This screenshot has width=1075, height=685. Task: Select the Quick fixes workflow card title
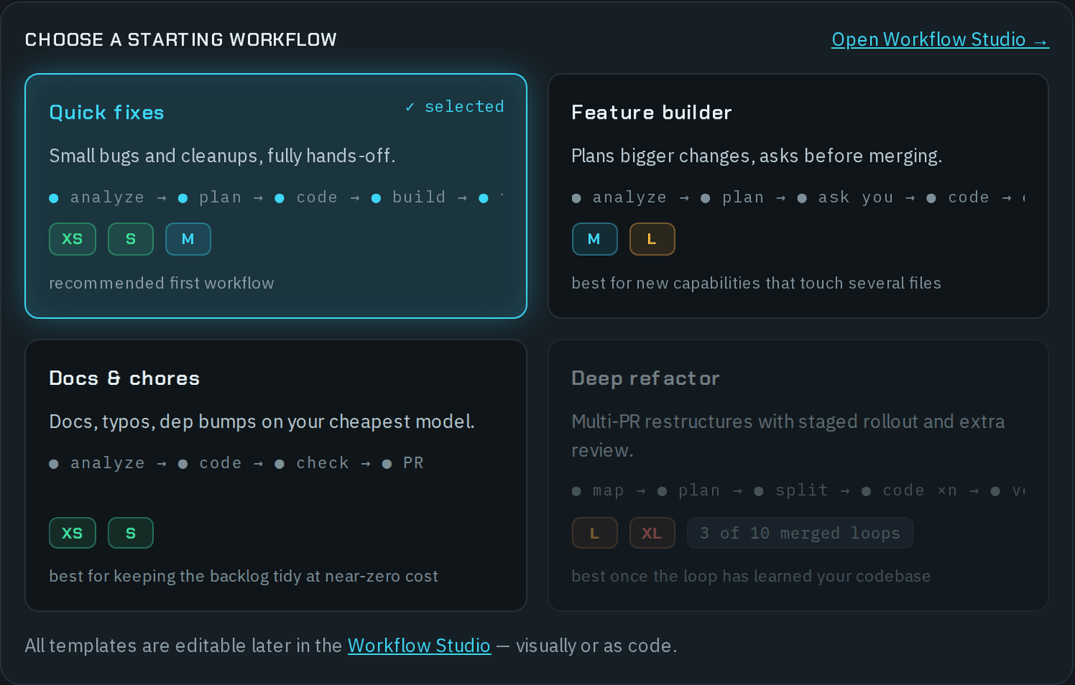(x=107, y=113)
